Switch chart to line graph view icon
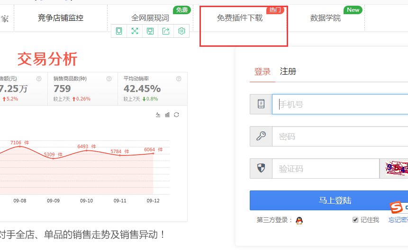The image size is (408, 250). coord(158,115)
